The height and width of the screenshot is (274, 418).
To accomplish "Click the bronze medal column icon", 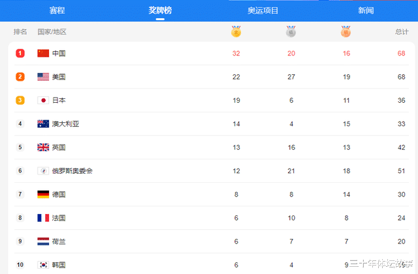I will click(x=346, y=31).
